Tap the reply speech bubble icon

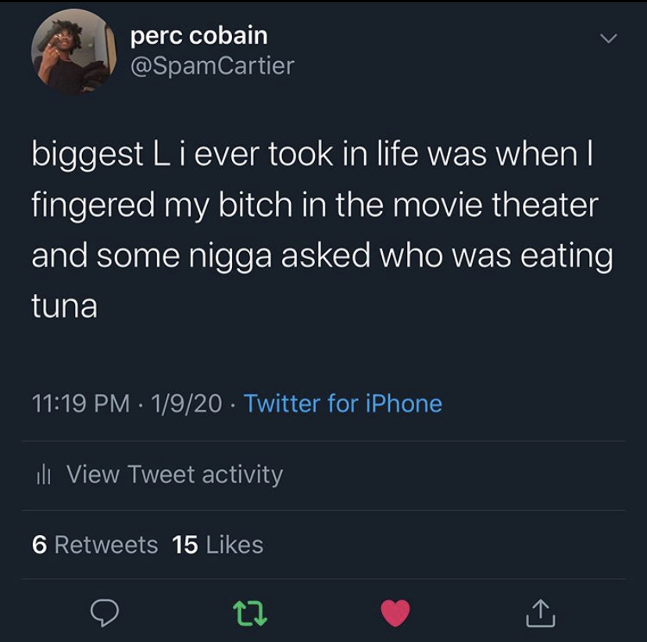click(104, 614)
